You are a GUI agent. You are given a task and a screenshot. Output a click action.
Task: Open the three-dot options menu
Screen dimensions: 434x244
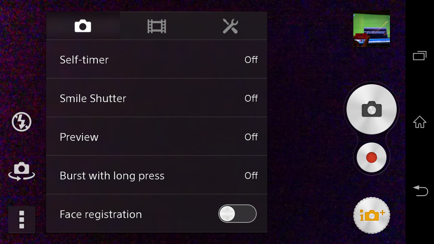pos(22,220)
